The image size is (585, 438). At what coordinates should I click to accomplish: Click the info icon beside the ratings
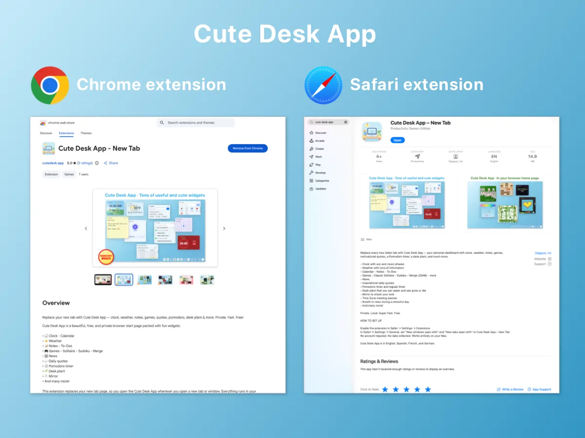97,163
